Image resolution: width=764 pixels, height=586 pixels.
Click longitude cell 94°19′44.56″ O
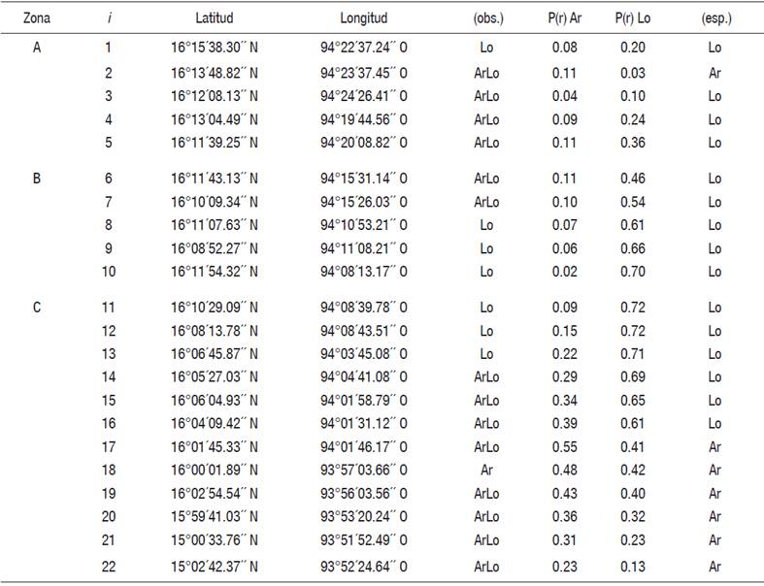363,120
